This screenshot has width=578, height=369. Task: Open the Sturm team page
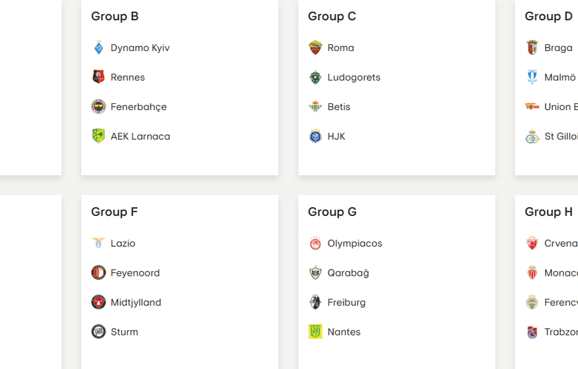tap(124, 332)
